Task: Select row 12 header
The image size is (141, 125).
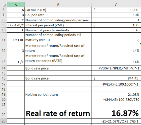Action: pos(4,48)
